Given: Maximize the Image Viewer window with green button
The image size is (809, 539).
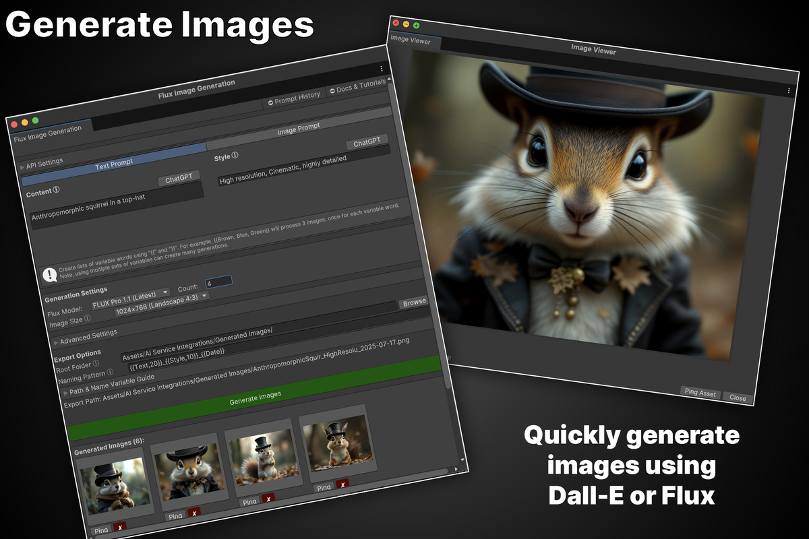Looking at the screenshot, I should (x=416, y=26).
